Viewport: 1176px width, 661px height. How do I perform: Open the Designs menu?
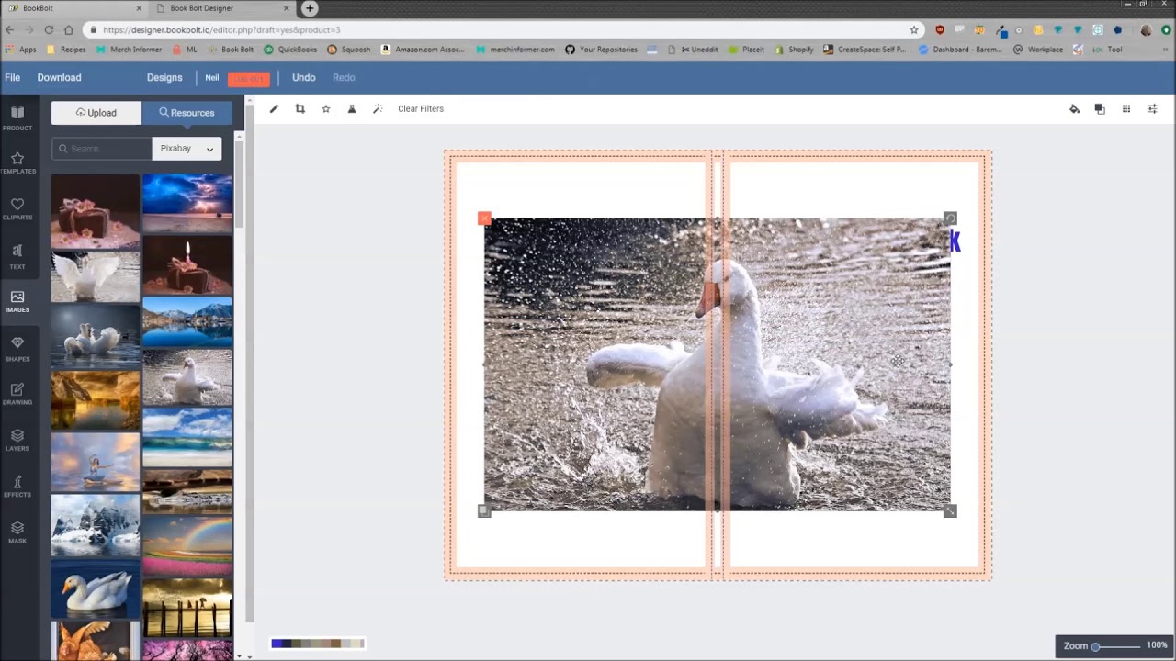(x=164, y=78)
